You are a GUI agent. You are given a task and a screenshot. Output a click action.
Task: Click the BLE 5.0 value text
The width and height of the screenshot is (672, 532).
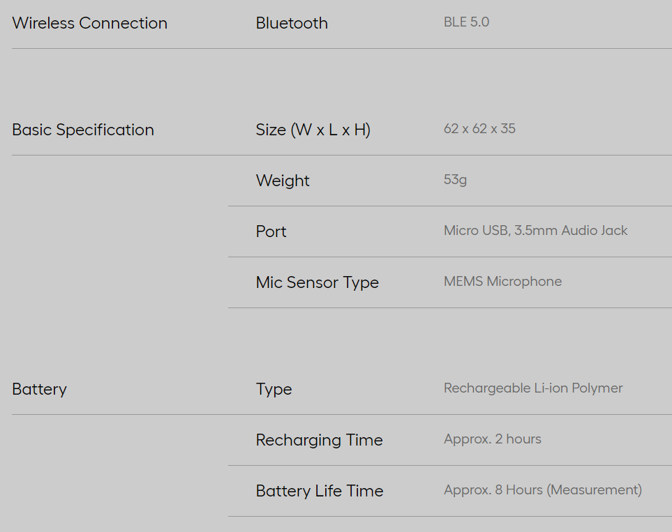point(466,22)
